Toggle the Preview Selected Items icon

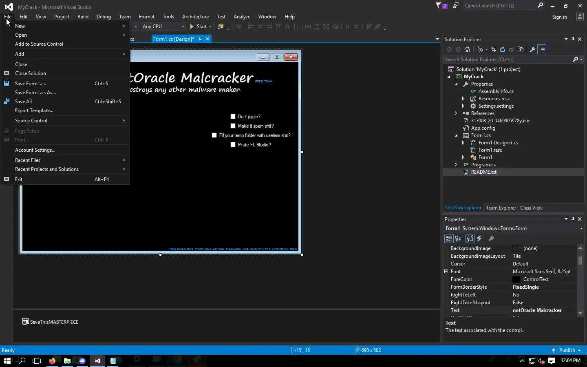[x=542, y=49]
